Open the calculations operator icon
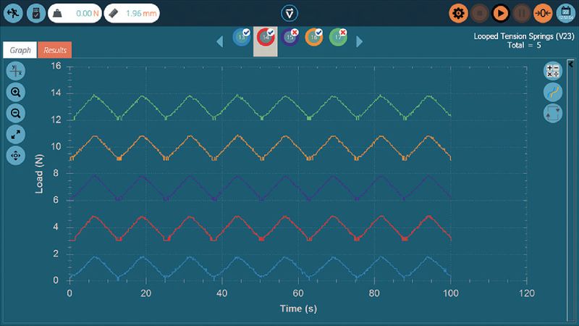 (x=553, y=70)
